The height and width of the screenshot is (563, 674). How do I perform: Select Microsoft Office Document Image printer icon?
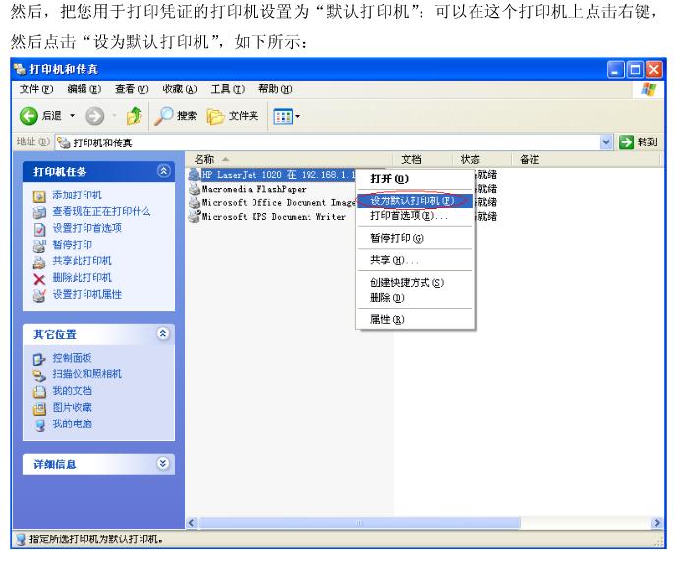[195, 202]
